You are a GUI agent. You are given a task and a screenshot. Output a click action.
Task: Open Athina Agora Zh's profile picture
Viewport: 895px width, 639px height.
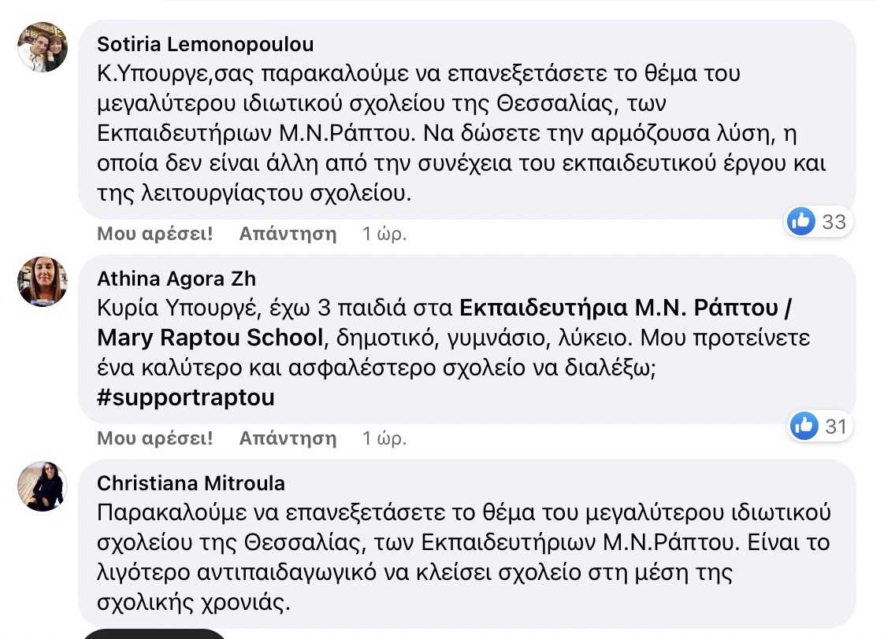(x=42, y=281)
